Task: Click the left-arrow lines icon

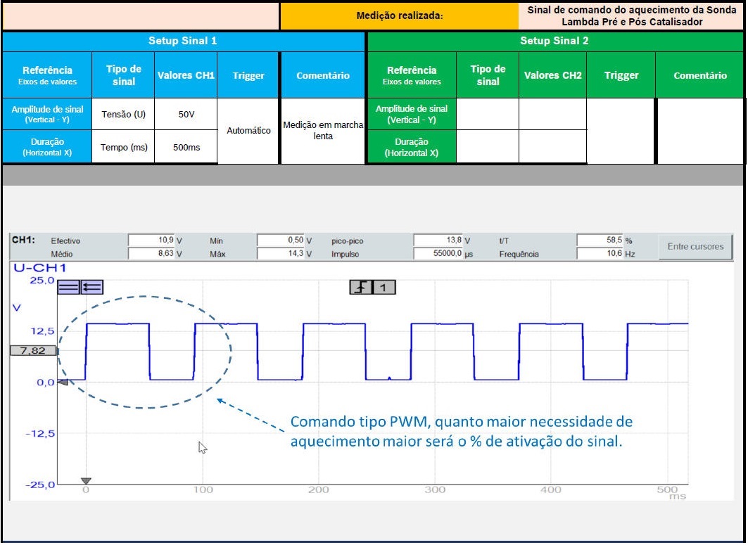Action: (91, 286)
